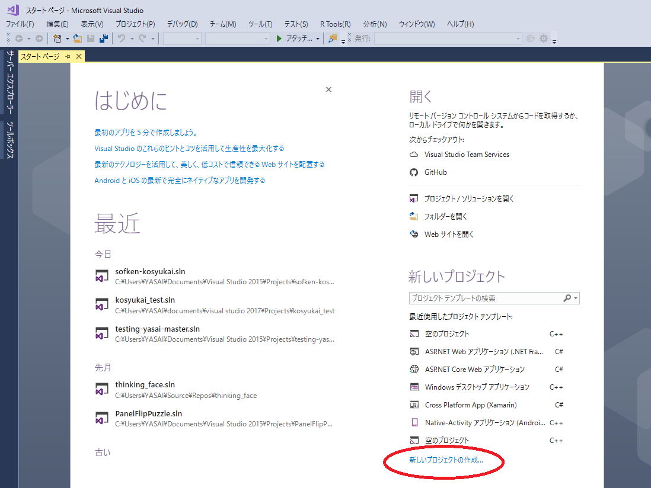The width and height of the screenshot is (651, 488).
Task: Click the Windows デスクトップ アプリケーション template icon
Action: point(414,387)
